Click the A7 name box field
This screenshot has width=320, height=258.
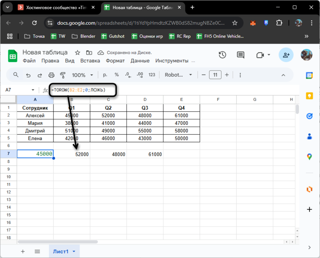(18, 90)
